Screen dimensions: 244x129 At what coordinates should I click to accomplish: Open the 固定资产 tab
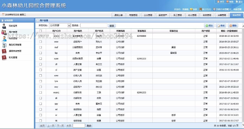[163, 15]
